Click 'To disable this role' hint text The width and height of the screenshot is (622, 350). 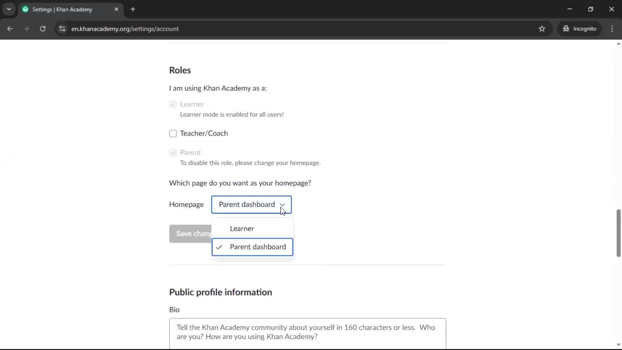[x=250, y=163]
